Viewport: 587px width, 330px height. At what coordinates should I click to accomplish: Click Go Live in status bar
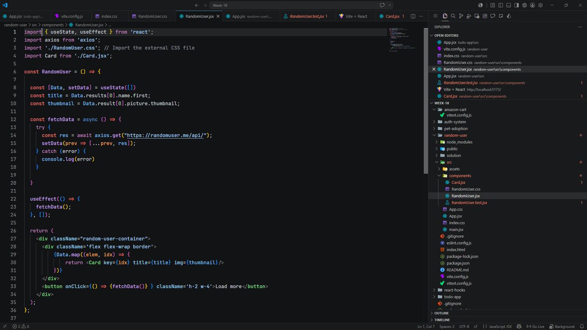coord(536,326)
